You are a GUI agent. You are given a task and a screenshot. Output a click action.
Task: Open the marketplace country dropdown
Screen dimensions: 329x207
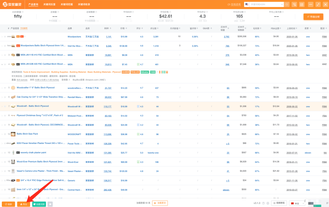(247, 5)
